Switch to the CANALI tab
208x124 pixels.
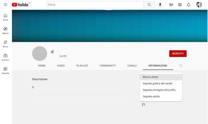pyautogui.click(x=132, y=66)
